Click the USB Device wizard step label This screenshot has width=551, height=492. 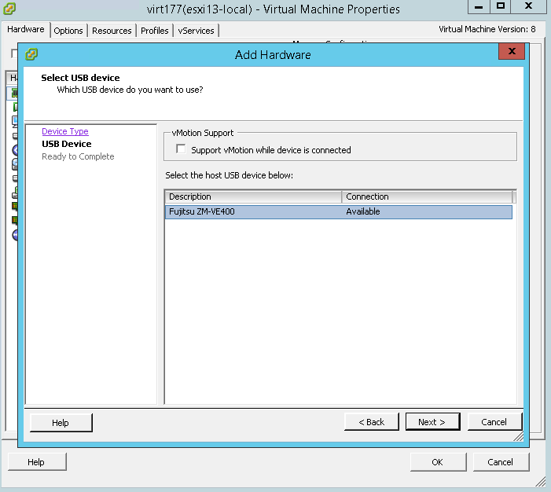click(66, 144)
